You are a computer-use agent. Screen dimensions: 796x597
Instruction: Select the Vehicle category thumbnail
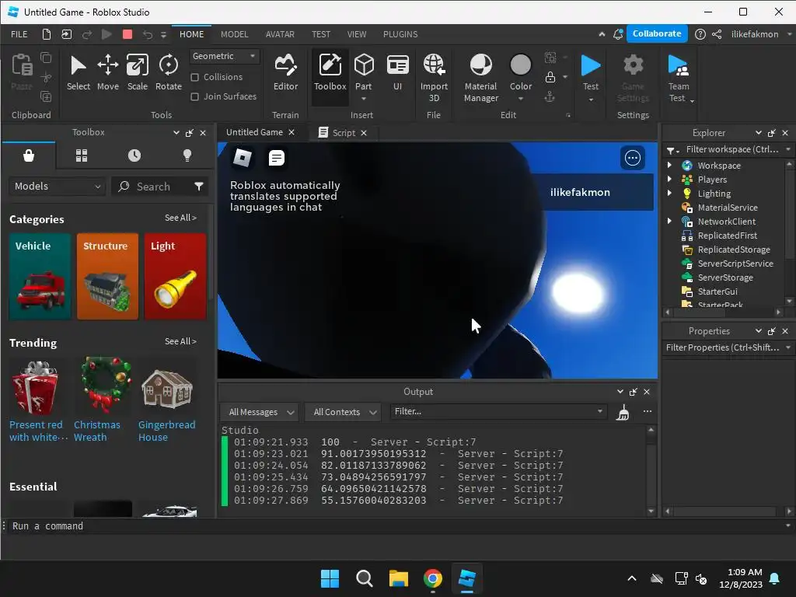[x=40, y=277]
